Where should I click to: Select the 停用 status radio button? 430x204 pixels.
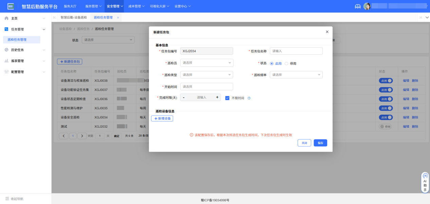pos(287,63)
